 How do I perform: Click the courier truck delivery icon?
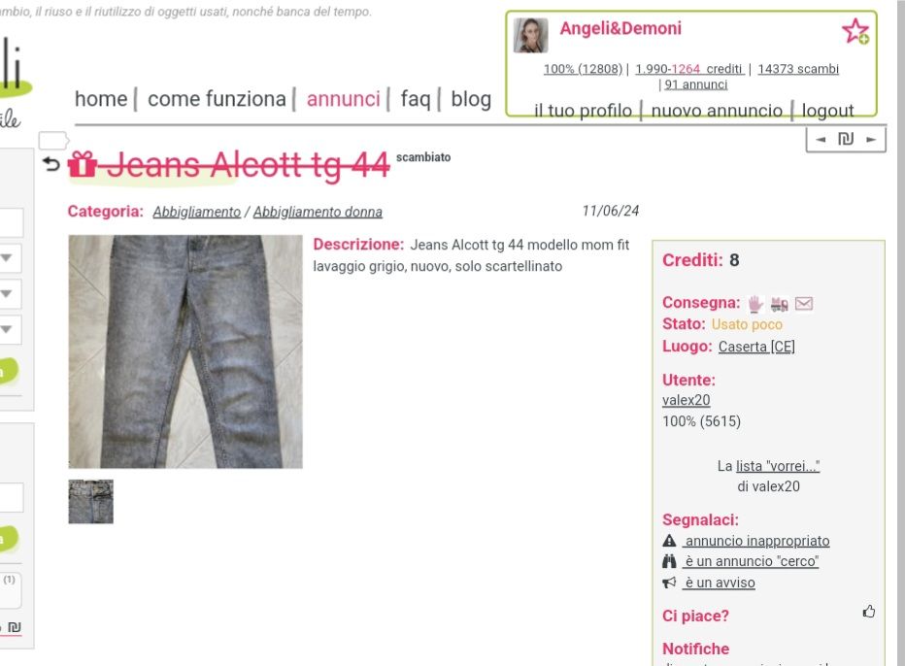click(x=779, y=304)
